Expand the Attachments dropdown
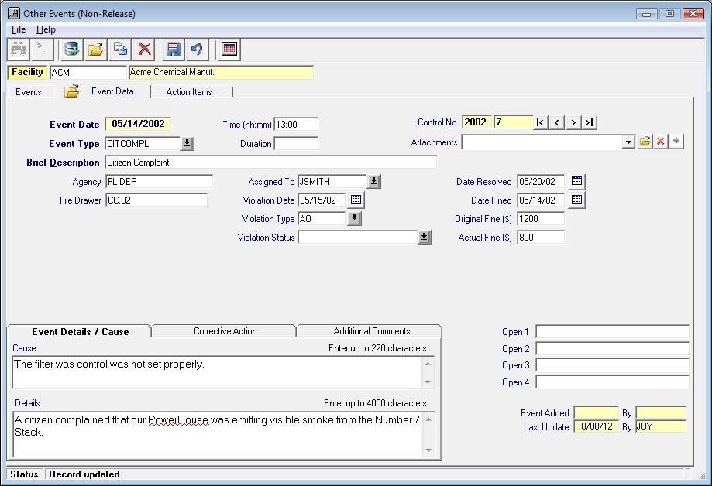Viewport: 712px width, 486px height. click(628, 142)
